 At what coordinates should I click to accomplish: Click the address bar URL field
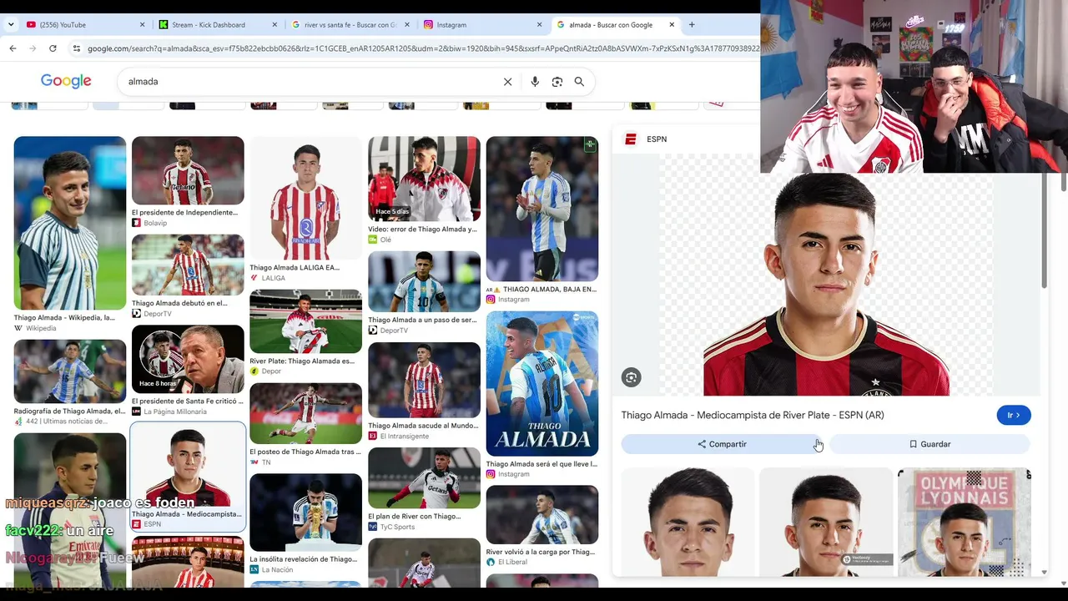coord(423,48)
